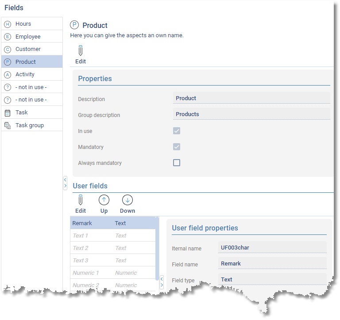
Task: Click question mark icon of second not in use
Action: pos(8,100)
